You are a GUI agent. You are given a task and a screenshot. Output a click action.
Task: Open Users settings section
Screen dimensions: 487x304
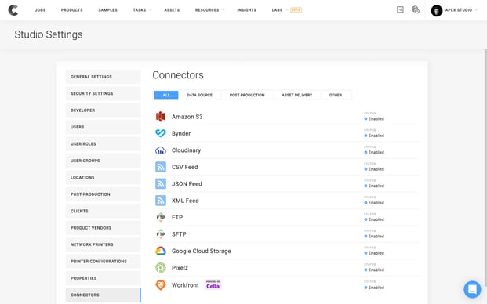(x=103, y=127)
